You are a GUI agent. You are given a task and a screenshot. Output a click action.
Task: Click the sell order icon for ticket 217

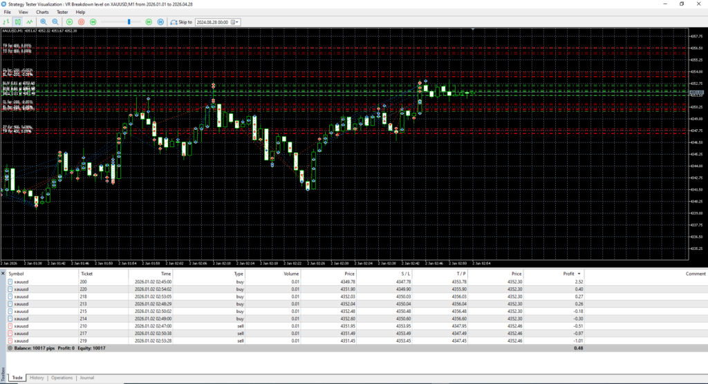(x=10, y=334)
